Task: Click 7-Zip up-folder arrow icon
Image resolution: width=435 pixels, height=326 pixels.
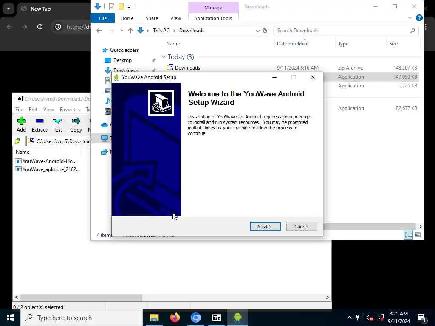Action: coord(18,141)
